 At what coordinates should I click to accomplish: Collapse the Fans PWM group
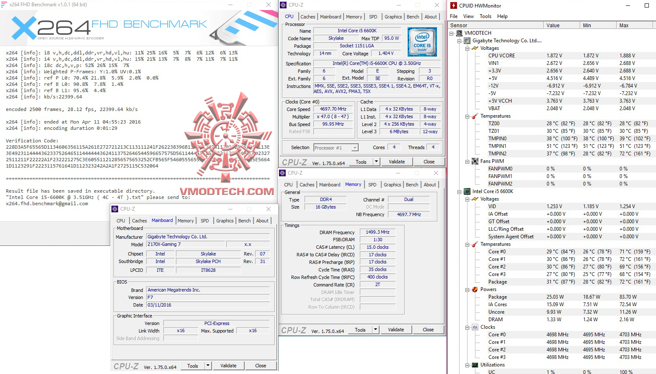click(467, 161)
